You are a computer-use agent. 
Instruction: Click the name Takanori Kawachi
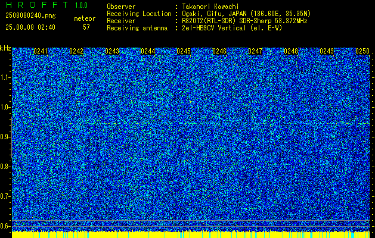[x=210, y=7]
